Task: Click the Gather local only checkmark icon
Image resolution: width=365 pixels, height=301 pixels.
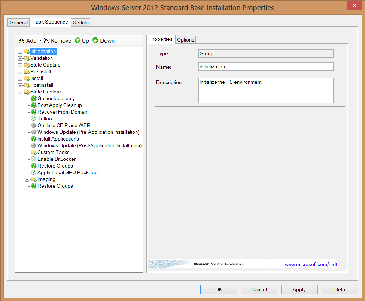Action: pos(34,99)
